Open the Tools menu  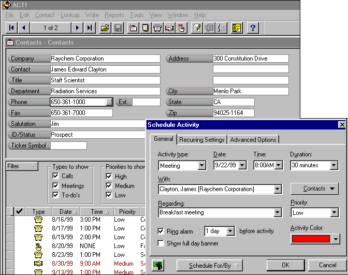point(137,15)
